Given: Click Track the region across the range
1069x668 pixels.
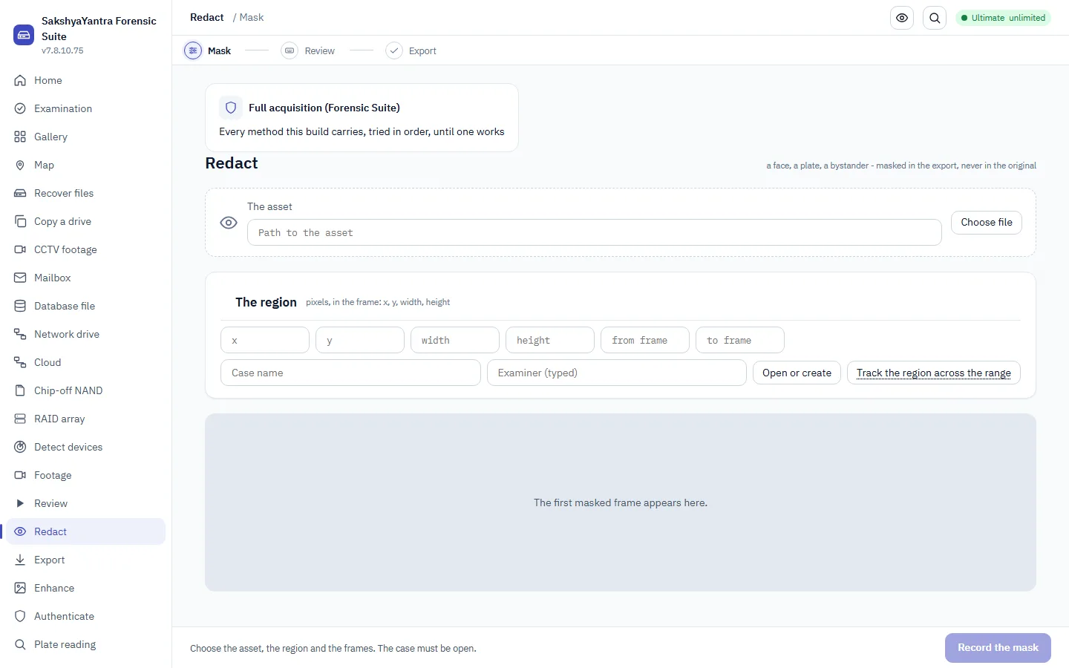Looking at the screenshot, I should click(934, 373).
